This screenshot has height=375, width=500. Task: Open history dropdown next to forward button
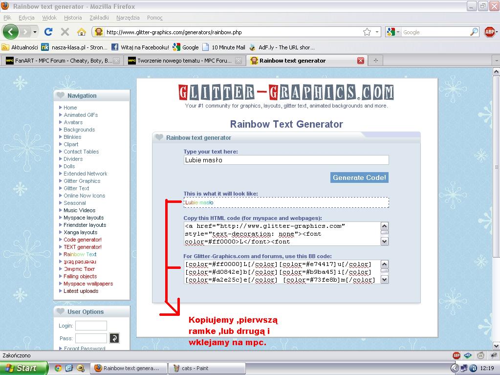click(35, 32)
